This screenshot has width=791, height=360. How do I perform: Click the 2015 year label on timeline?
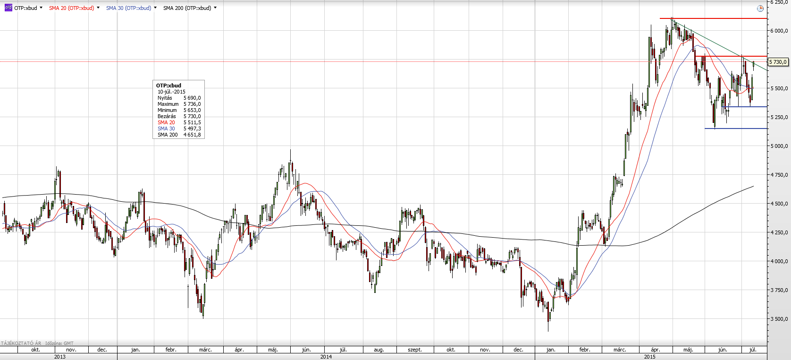tap(650, 357)
